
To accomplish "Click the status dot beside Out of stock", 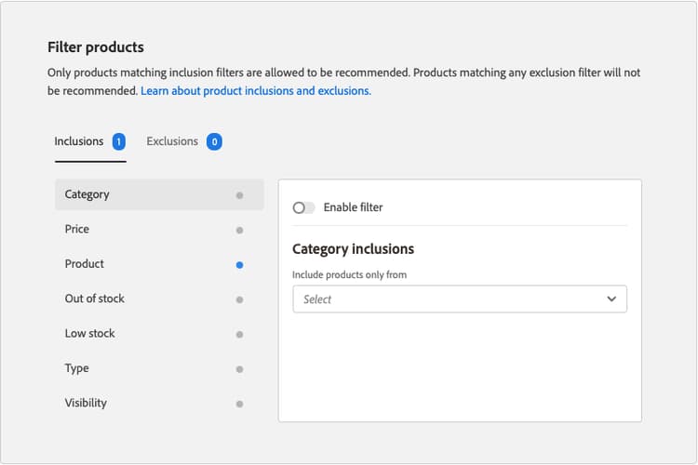I will pos(239,299).
